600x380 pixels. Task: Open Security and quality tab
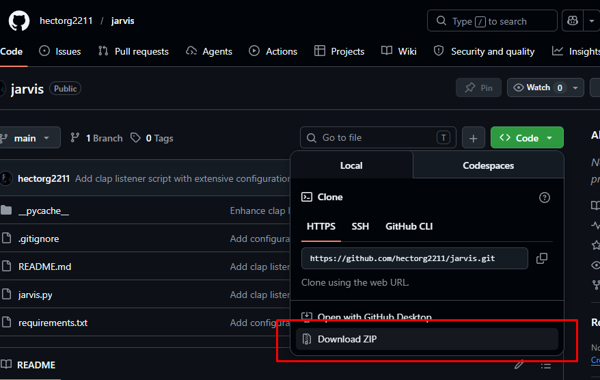click(484, 51)
